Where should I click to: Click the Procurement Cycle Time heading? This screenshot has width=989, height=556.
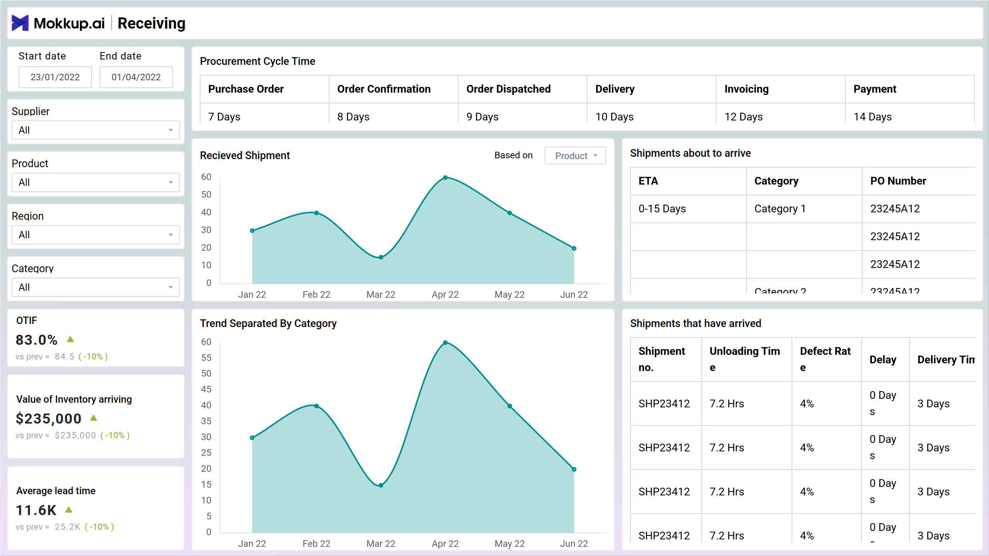coord(257,61)
